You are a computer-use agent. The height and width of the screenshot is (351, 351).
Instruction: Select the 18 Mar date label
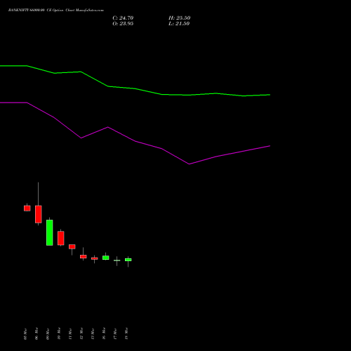click(126, 334)
